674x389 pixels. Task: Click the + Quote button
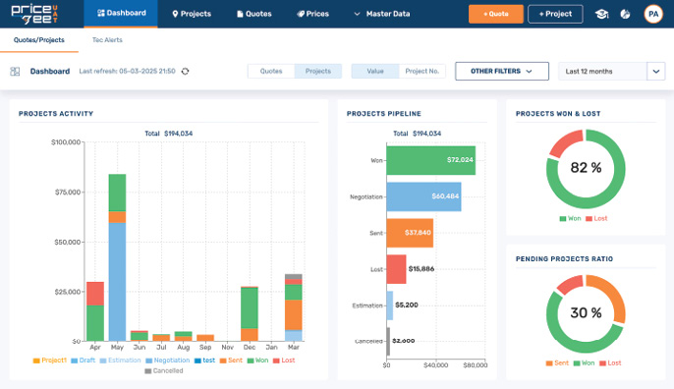pos(495,14)
